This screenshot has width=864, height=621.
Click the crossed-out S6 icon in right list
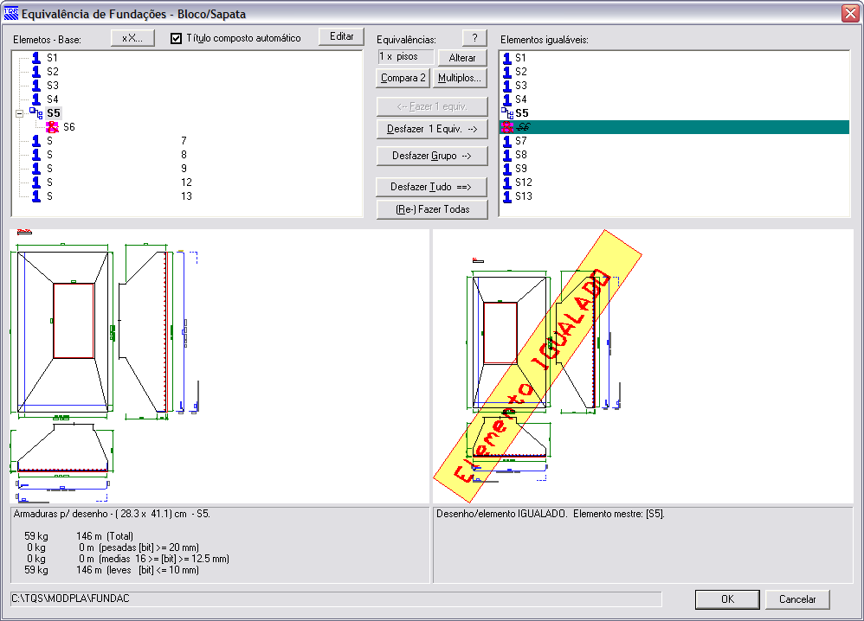(507, 127)
